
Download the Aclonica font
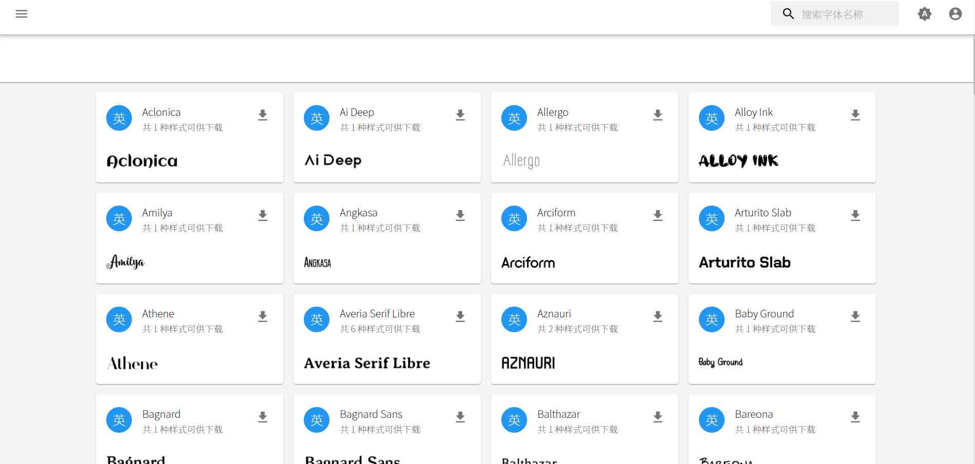pos(263,115)
